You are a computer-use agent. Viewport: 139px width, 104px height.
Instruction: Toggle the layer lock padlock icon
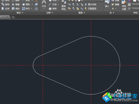[82, 4]
